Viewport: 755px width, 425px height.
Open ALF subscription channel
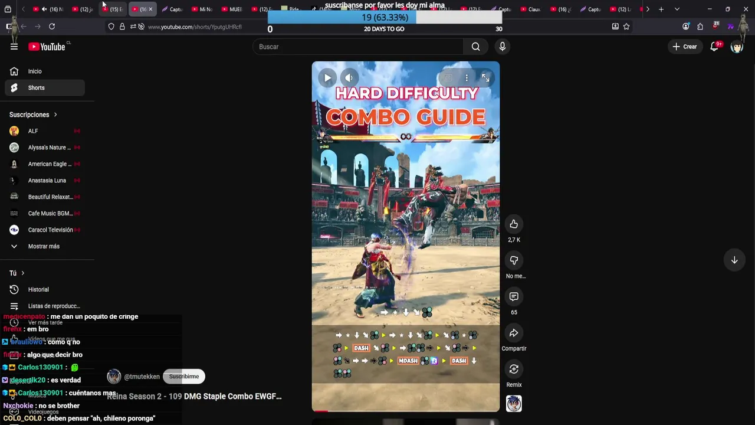(x=45, y=131)
